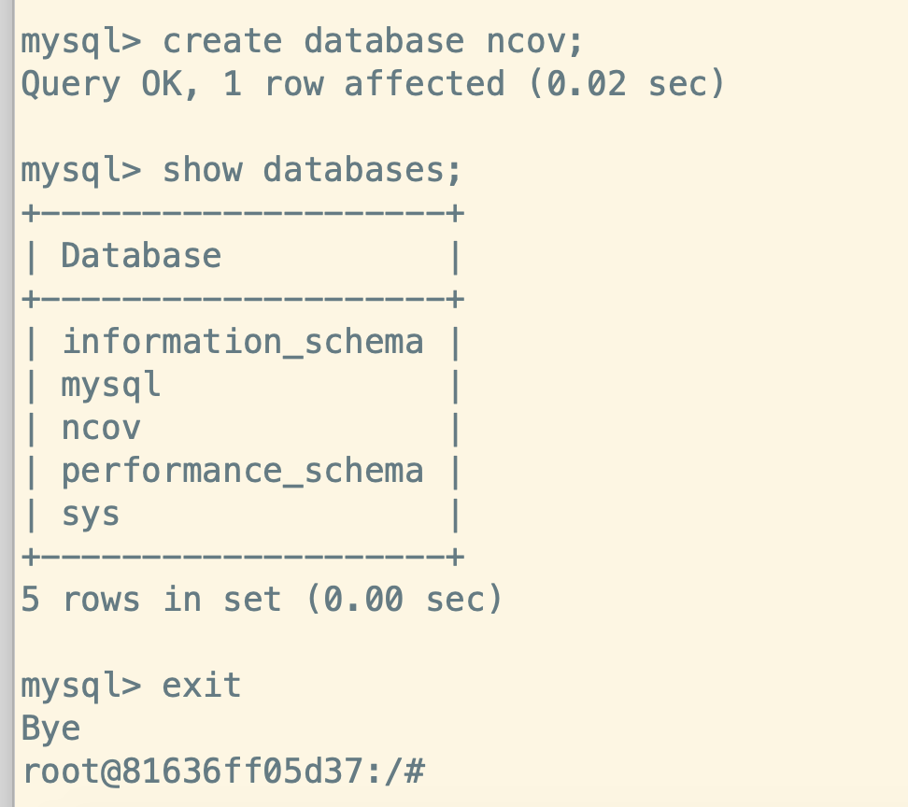This screenshot has height=807, width=908.
Task: Click the '(0.00 sec)' timing text
Action: (x=404, y=600)
